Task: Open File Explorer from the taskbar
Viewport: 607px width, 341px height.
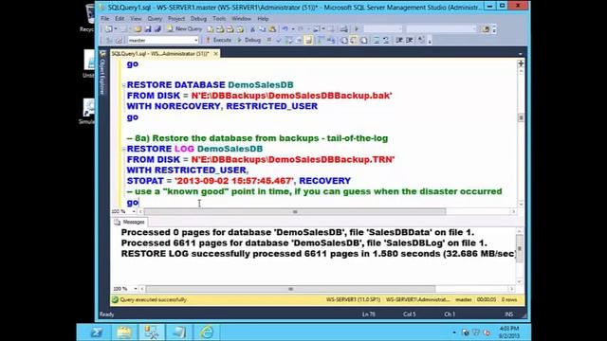Action: point(124,332)
